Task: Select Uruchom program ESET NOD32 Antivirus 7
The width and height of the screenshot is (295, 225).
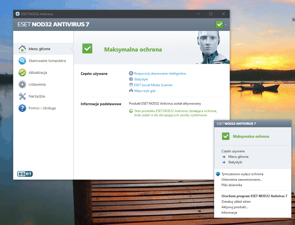Action: (254, 196)
